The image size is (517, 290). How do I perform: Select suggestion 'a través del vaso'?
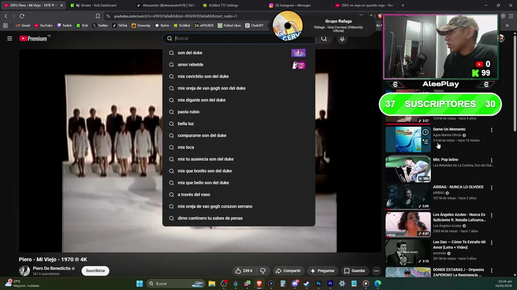click(x=239, y=195)
